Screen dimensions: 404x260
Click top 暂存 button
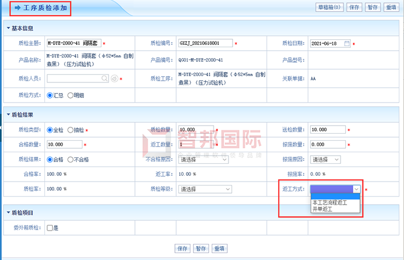click(x=373, y=7)
